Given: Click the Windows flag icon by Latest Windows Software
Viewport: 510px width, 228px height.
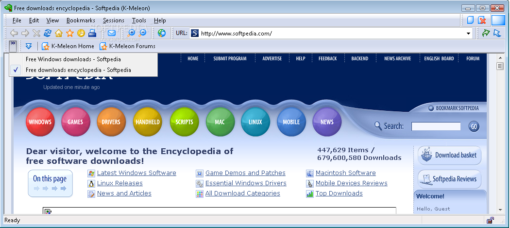Looking at the screenshot, I should click(x=91, y=173).
